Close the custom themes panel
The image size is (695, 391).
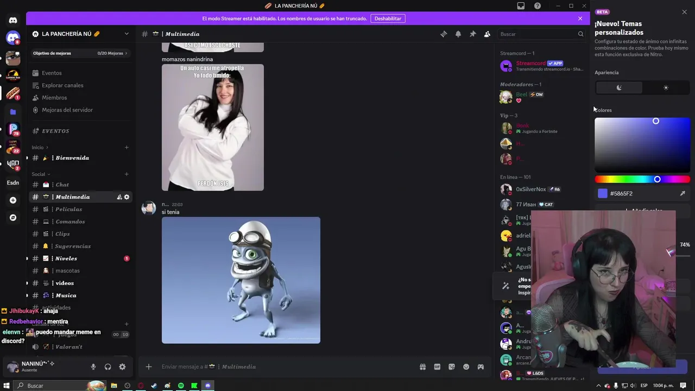[684, 12]
